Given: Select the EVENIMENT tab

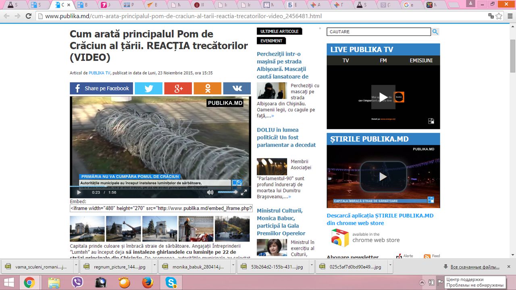Looking at the screenshot, I should pos(271,41).
